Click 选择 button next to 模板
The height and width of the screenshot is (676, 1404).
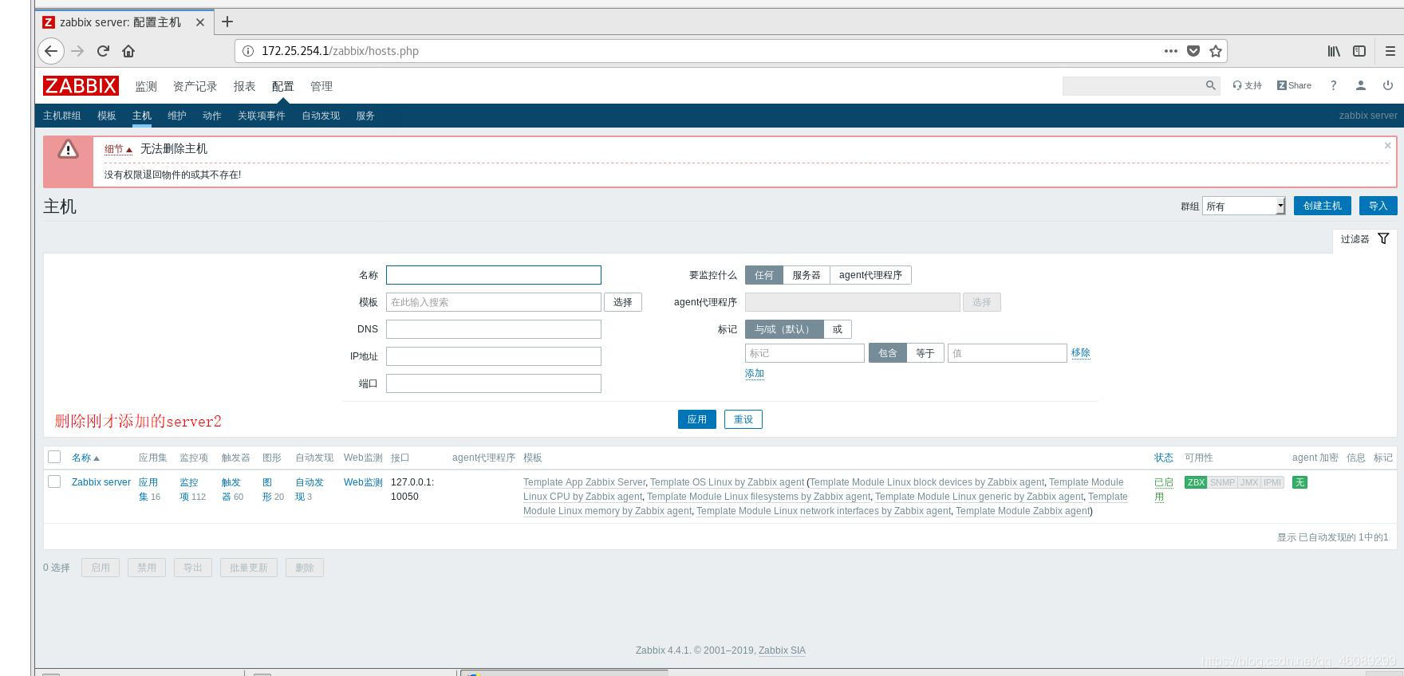coord(623,302)
